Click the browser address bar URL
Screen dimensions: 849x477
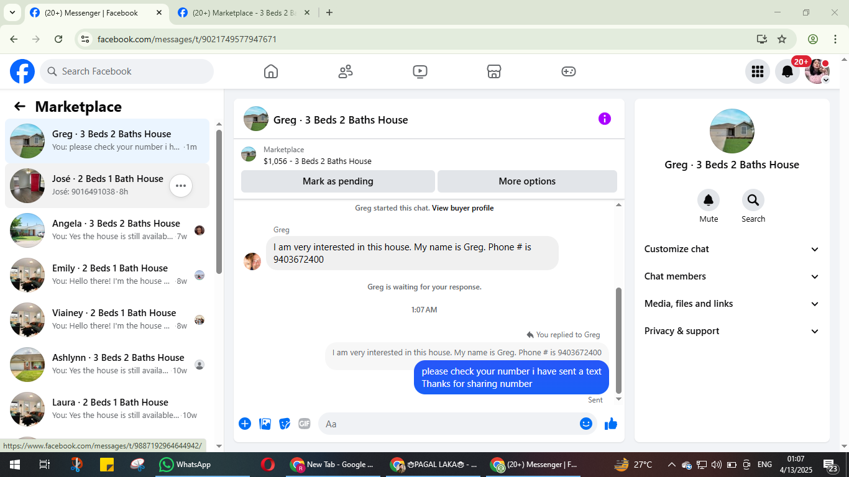tap(187, 39)
